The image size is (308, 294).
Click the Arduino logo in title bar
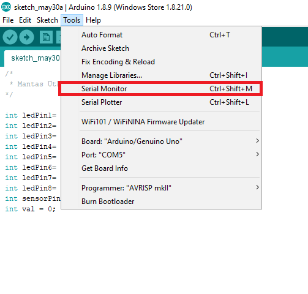[x=6, y=7]
